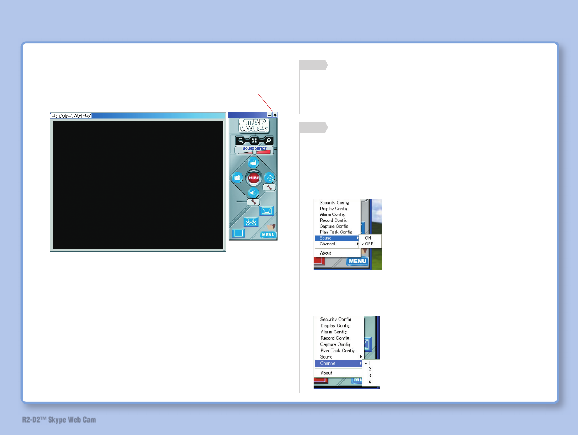Viewport: 578px width, 435px height.
Task: Choose Display Config in the Channel-highlighted menu
Action: (335, 326)
